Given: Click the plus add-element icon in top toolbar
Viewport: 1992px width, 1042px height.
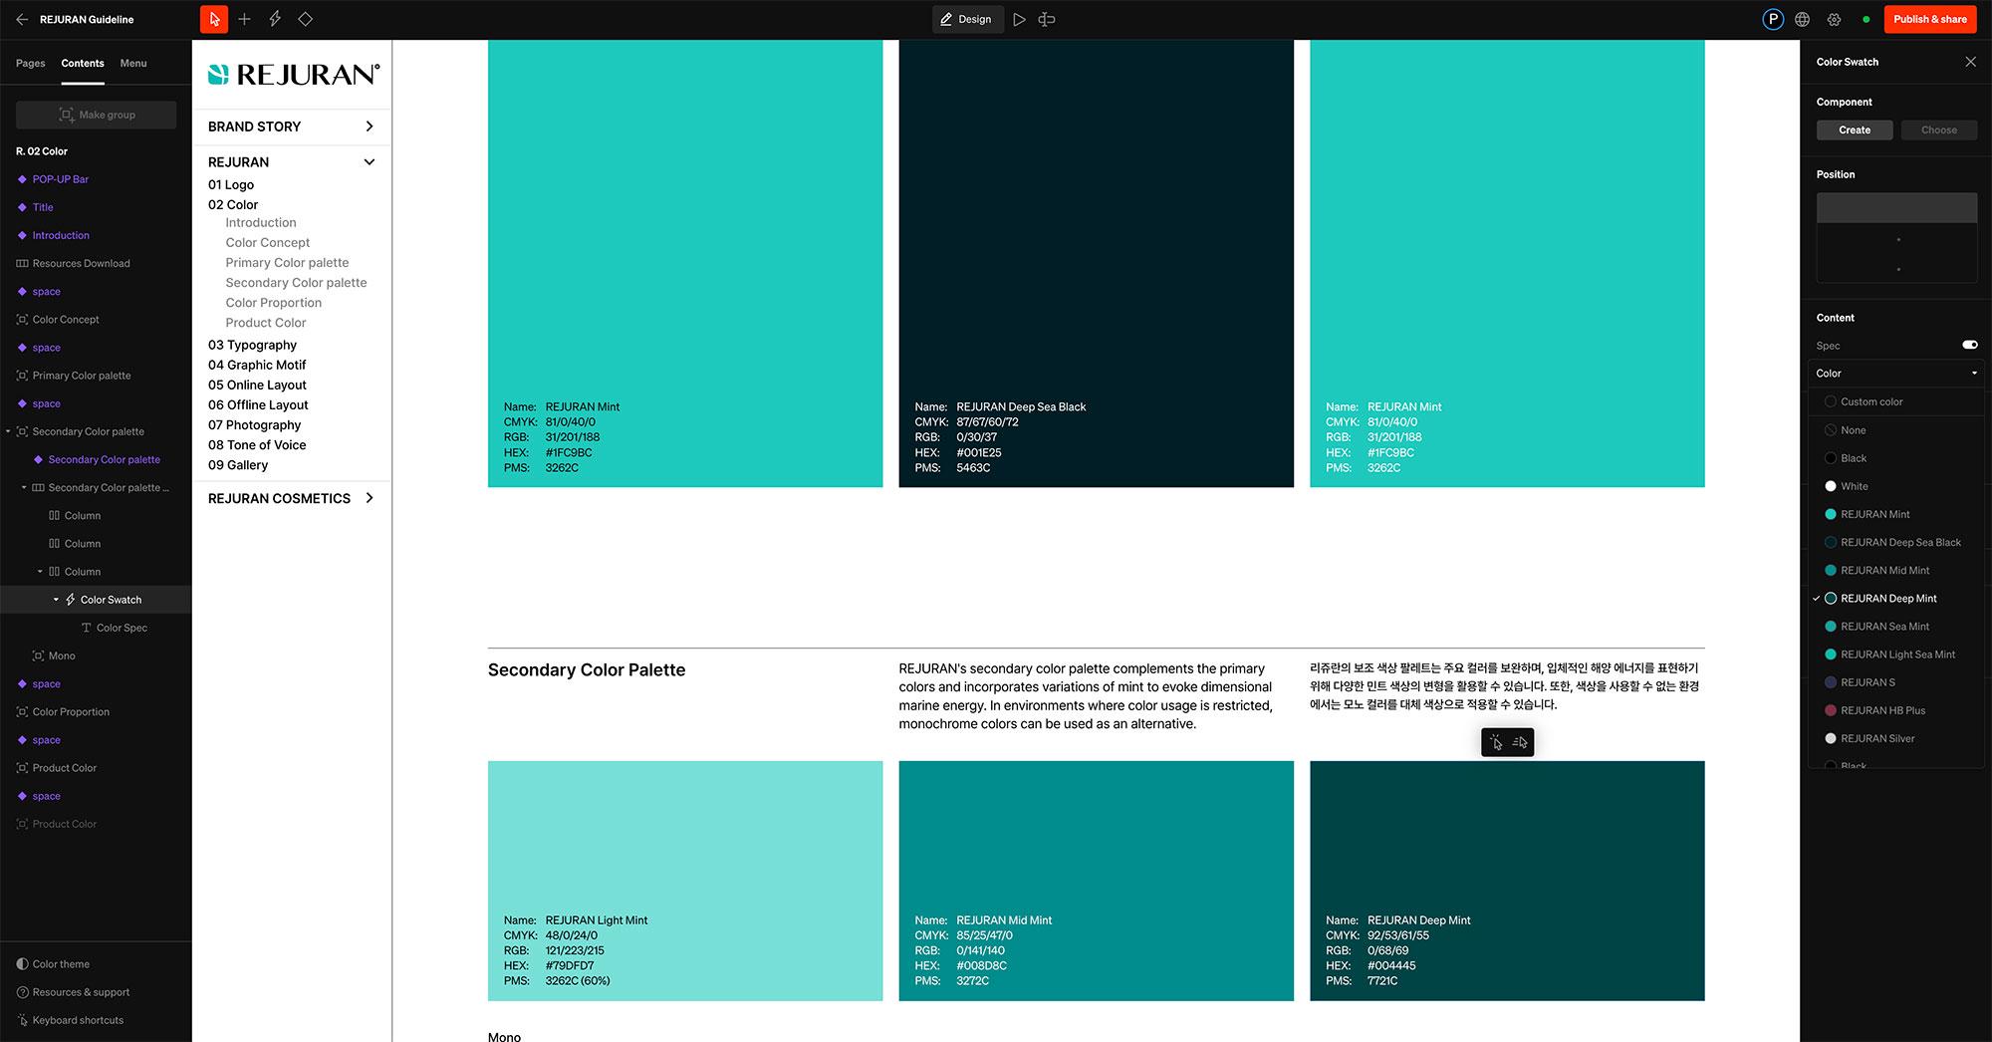Looking at the screenshot, I should click(x=244, y=19).
